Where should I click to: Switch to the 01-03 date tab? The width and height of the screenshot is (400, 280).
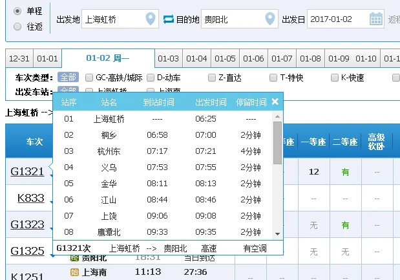169,59
